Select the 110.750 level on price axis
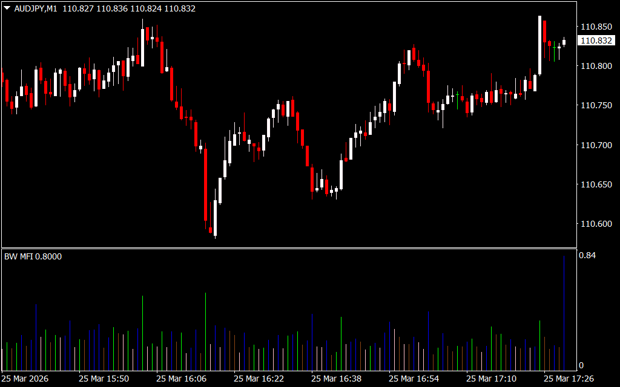The height and width of the screenshot is (387, 620). [x=595, y=105]
